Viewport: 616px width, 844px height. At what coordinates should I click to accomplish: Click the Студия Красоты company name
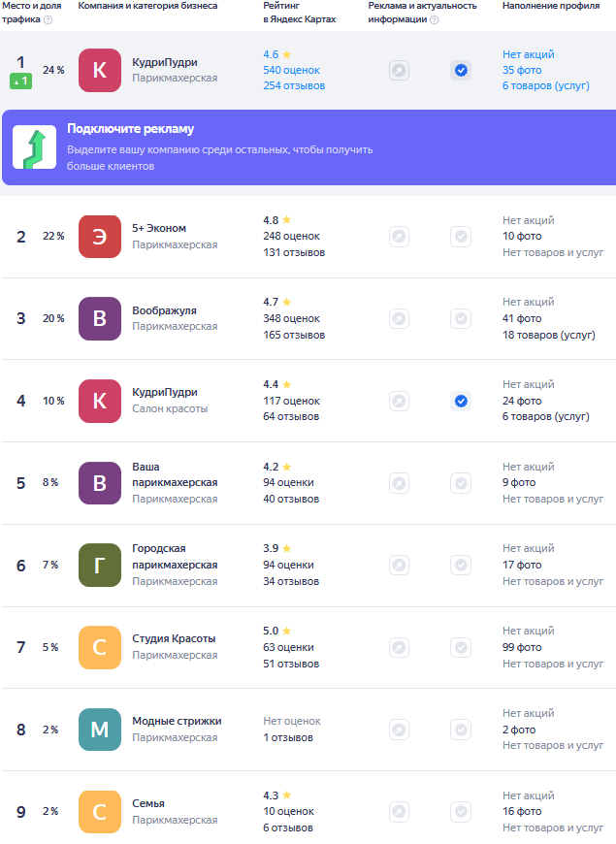[x=174, y=639]
